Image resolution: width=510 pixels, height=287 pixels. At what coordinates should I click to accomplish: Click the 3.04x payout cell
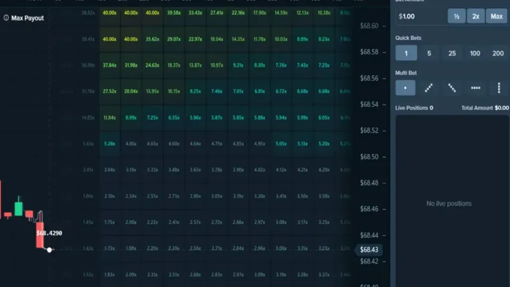110,170
